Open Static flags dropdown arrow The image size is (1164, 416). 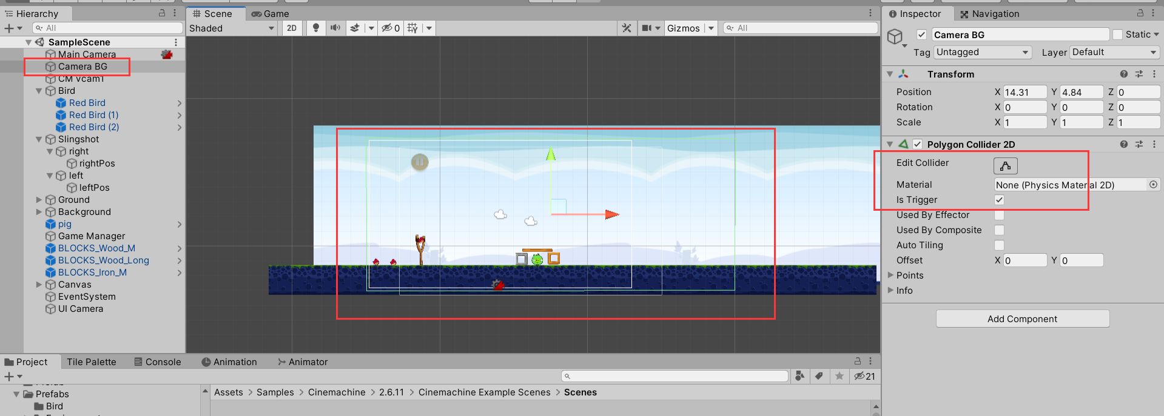(1156, 35)
